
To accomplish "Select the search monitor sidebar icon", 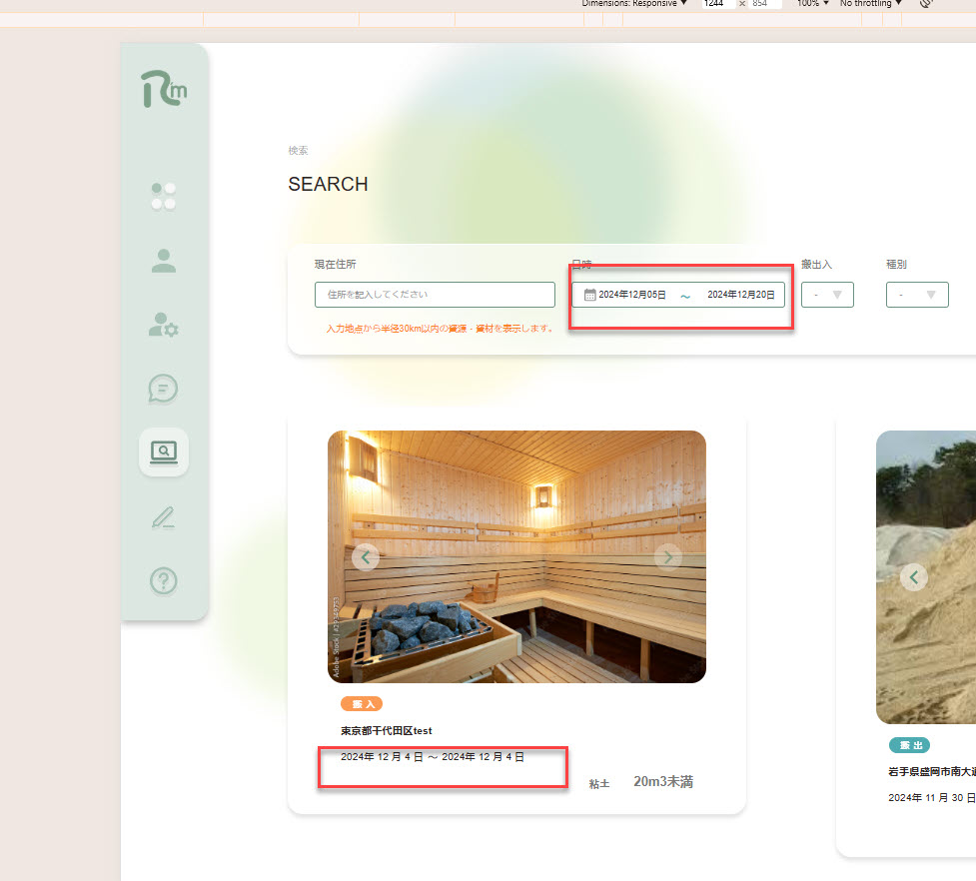I will point(164,452).
